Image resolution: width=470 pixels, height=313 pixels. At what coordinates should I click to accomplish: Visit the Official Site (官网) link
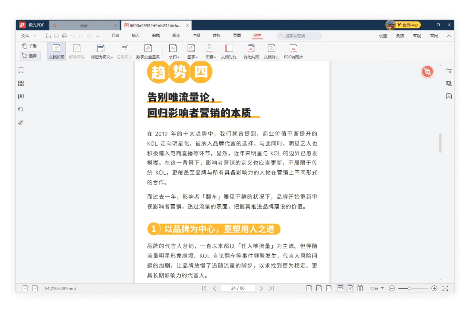coord(434,36)
